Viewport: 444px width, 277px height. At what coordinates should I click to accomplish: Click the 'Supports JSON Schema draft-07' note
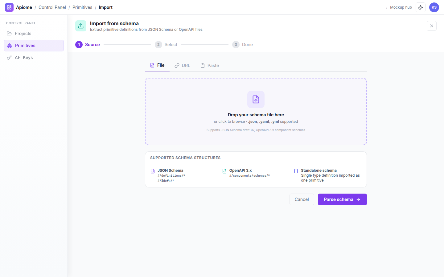256,130
